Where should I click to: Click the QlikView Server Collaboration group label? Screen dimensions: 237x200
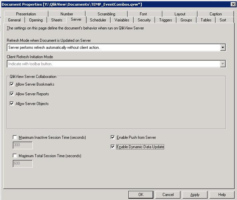[33, 77]
